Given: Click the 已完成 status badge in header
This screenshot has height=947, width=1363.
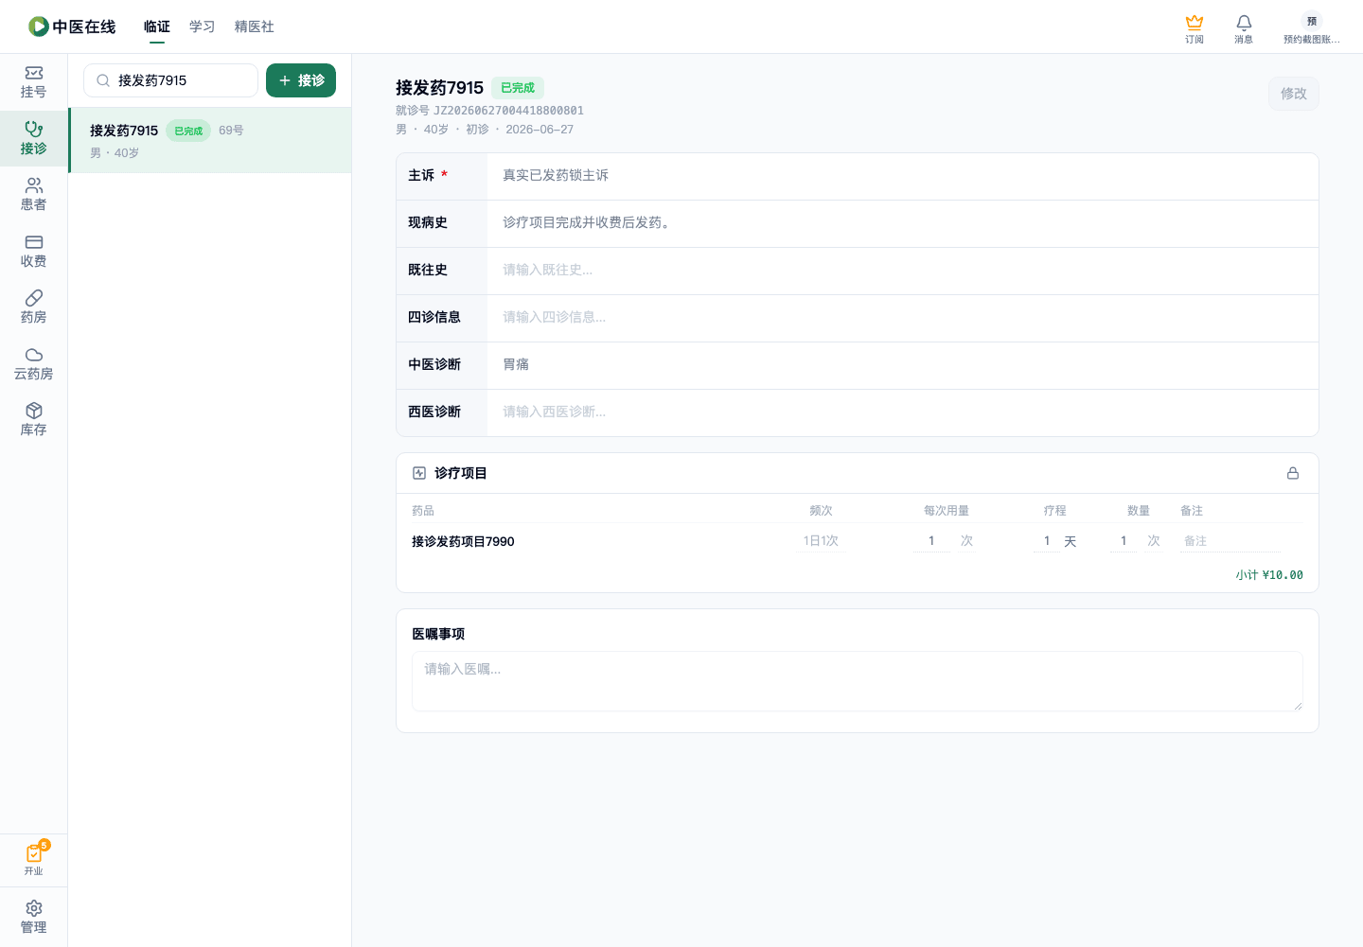Looking at the screenshot, I should click(x=518, y=88).
